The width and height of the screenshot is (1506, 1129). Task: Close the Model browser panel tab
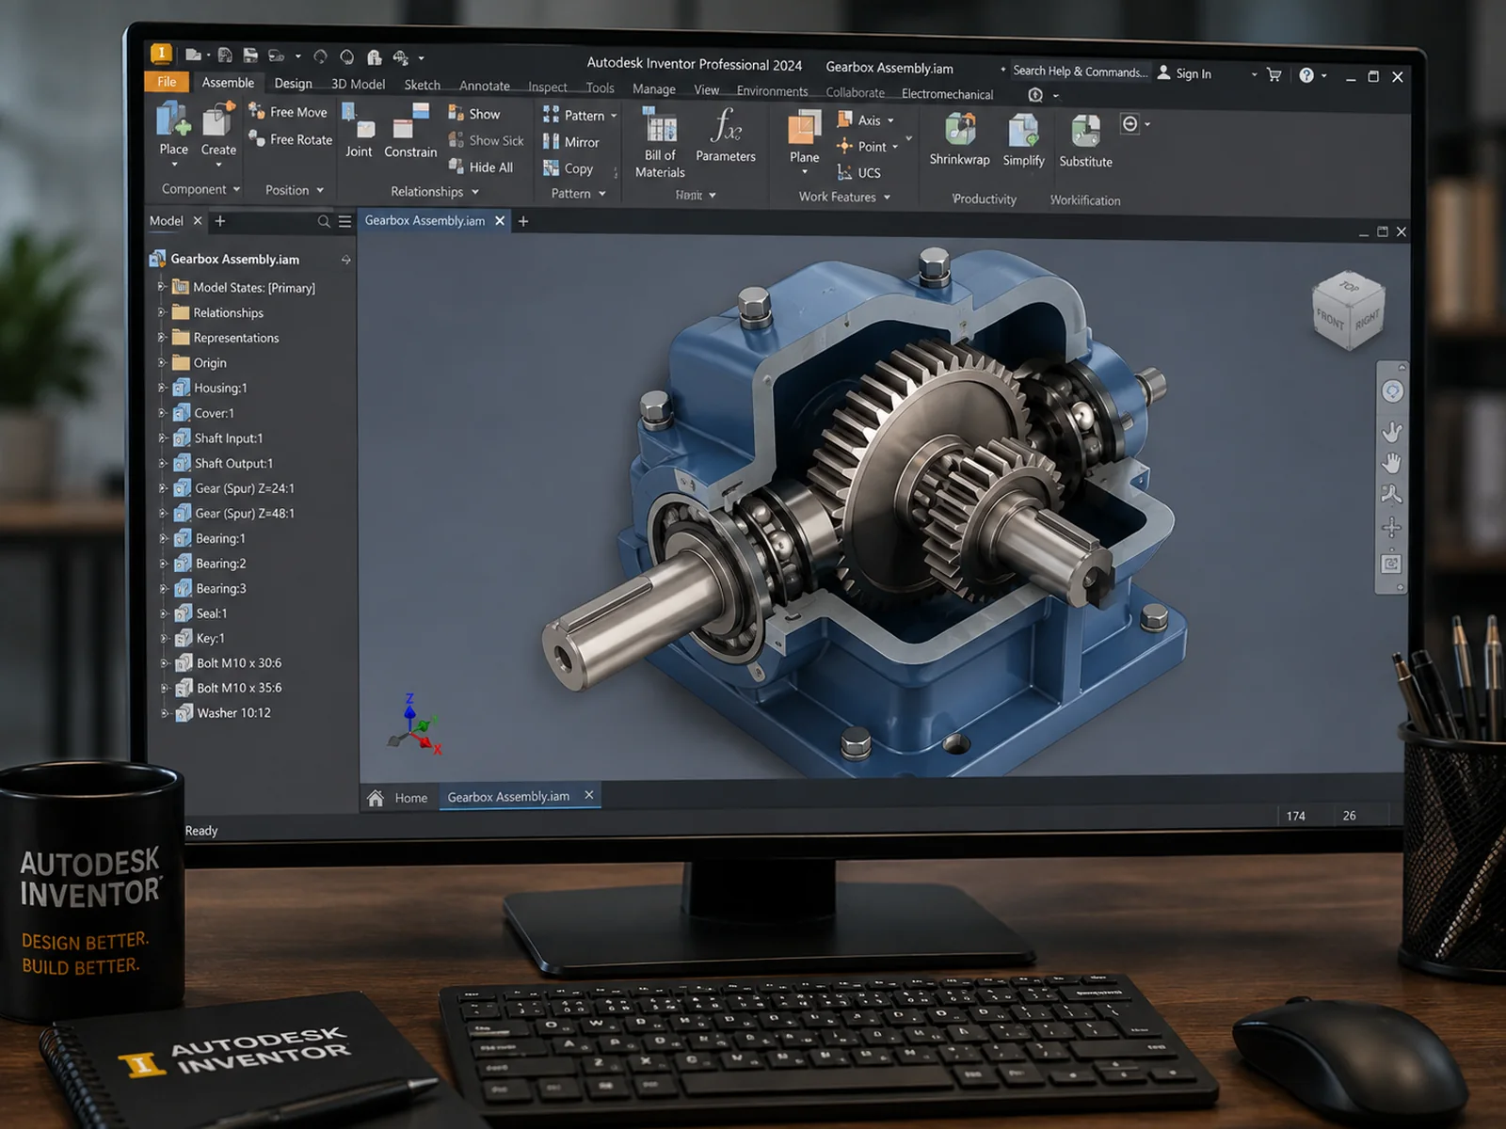[198, 221]
